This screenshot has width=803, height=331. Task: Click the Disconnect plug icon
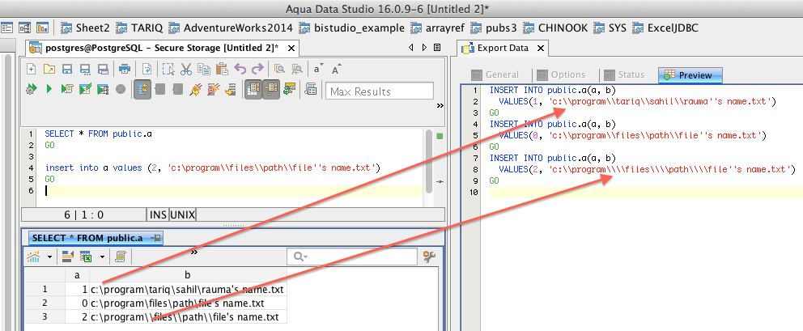(214, 90)
